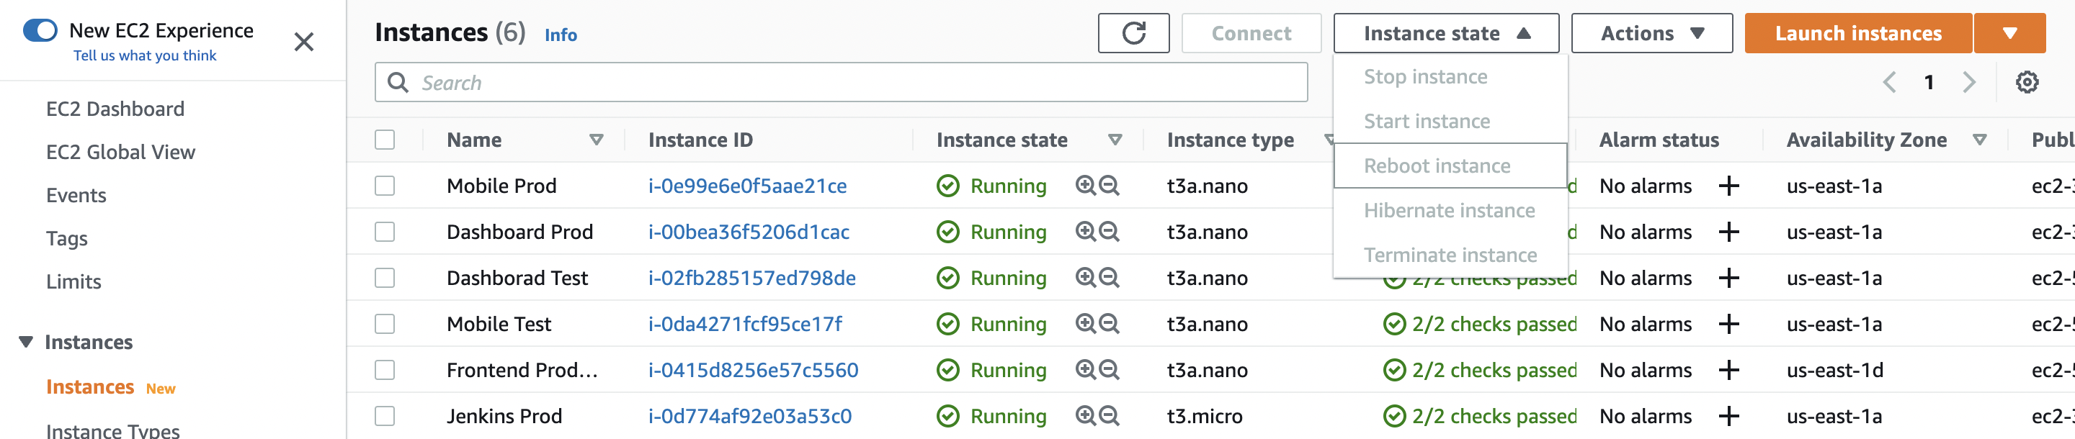Image resolution: width=2075 pixels, height=439 pixels.
Task: Click the refresh instances icon button
Action: pyautogui.click(x=1133, y=33)
